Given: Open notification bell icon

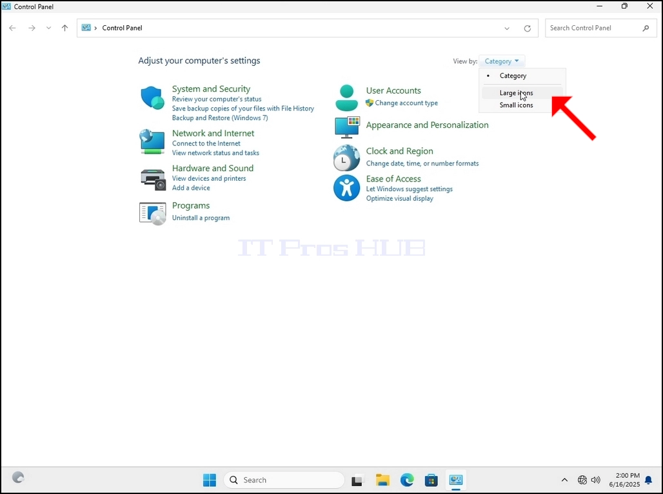Looking at the screenshot, I should 648,480.
